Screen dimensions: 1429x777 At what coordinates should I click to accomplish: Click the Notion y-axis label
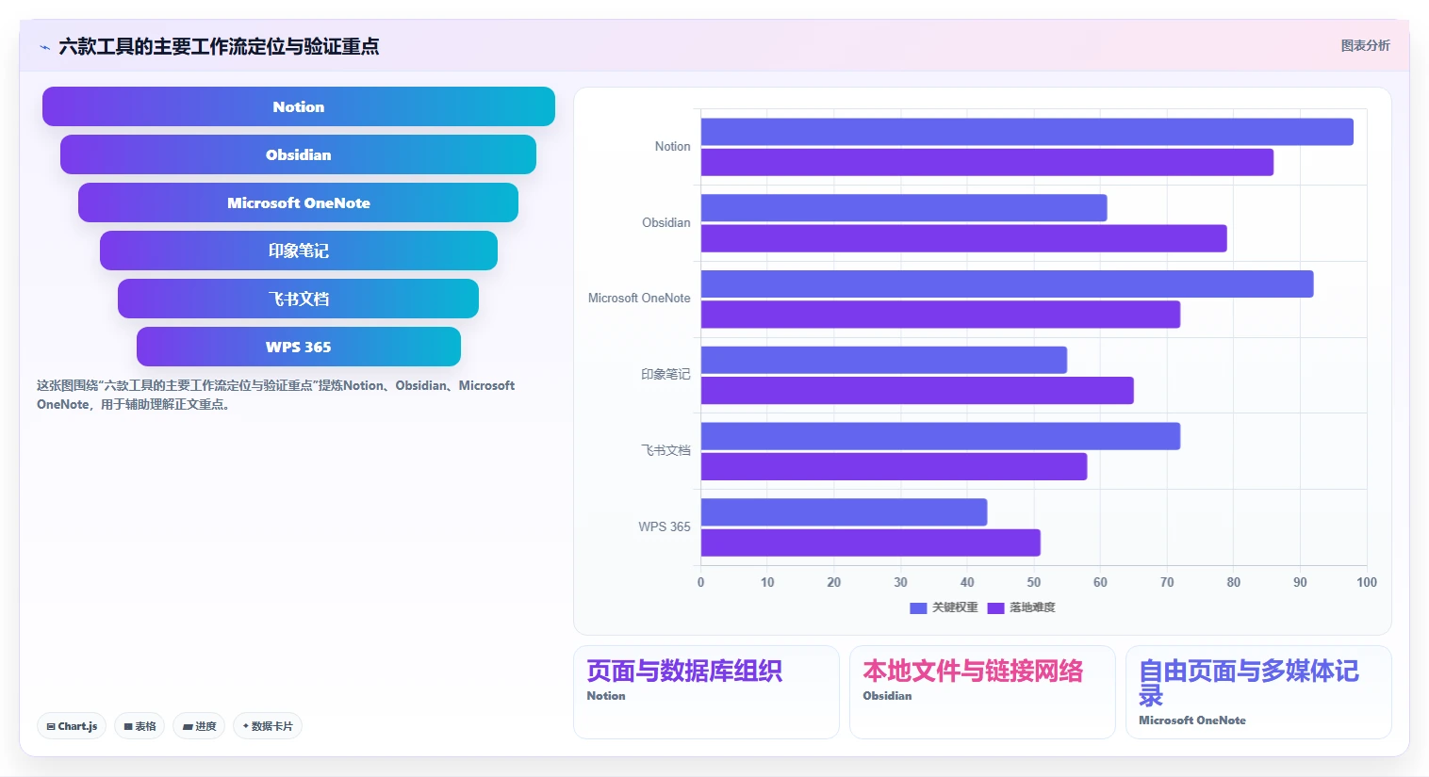(x=672, y=147)
